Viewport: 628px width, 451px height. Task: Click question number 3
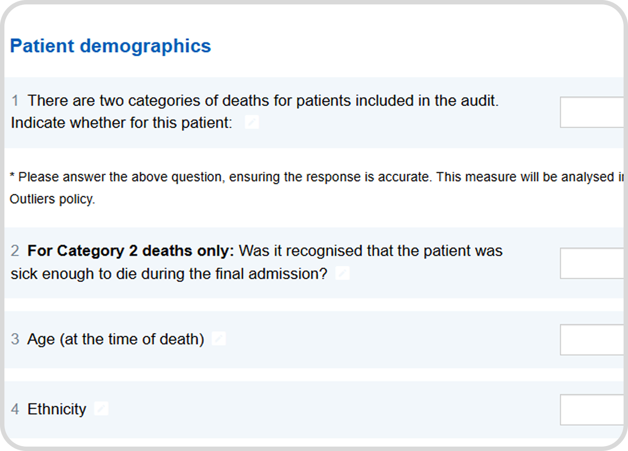click(15, 339)
